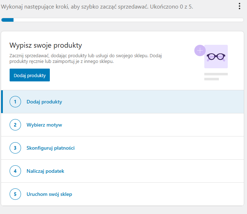
Task: Click the blue filled part of the progress bar
Action: (x=7, y=20)
